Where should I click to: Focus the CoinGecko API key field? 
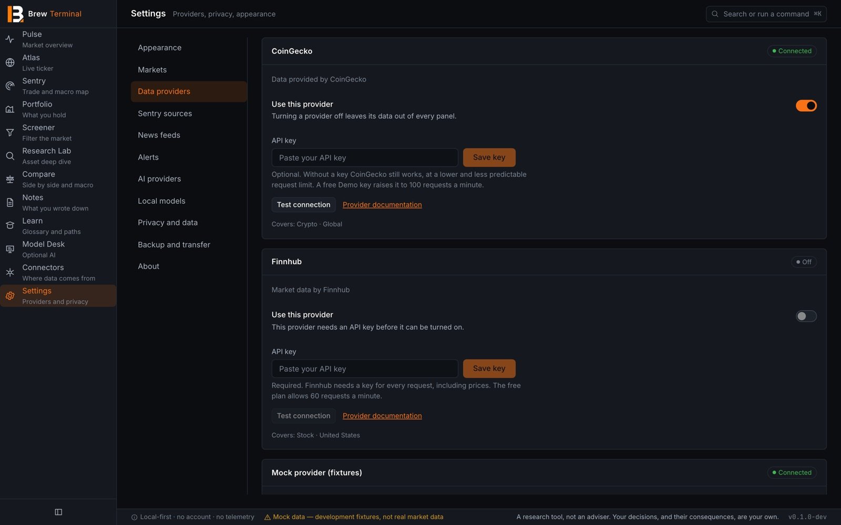pos(365,157)
